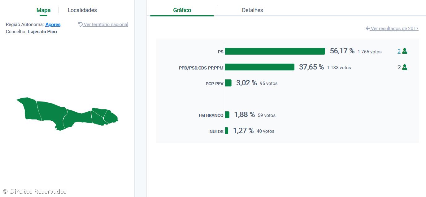Click the PS green result bar

tap(275, 51)
